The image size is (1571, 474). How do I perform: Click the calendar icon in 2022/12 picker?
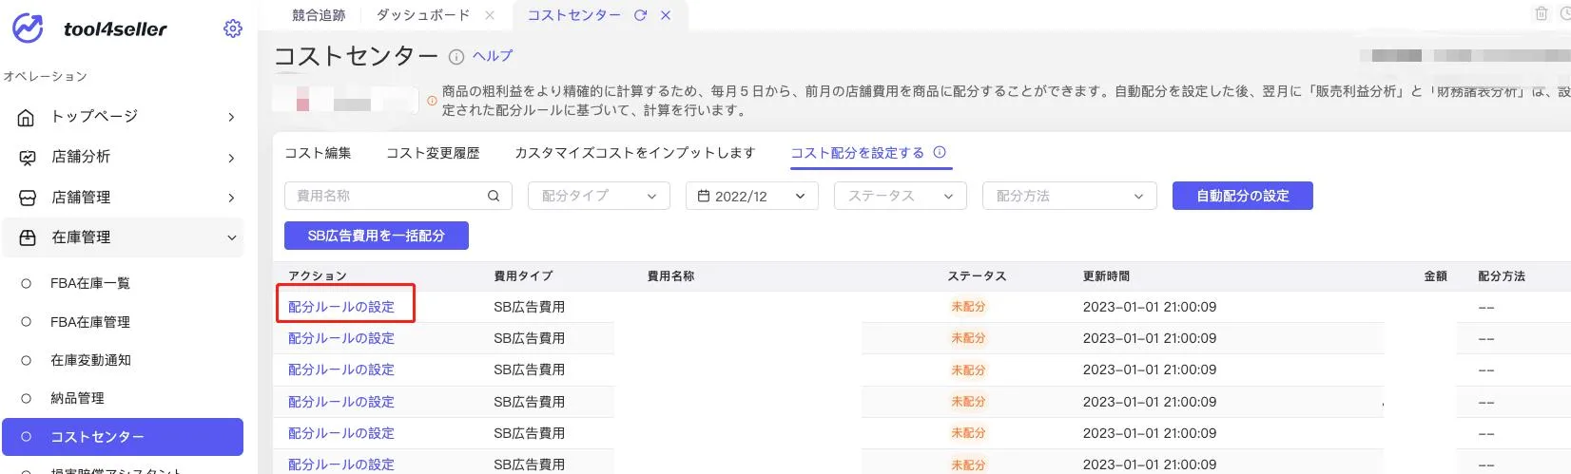pyautogui.click(x=704, y=196)
